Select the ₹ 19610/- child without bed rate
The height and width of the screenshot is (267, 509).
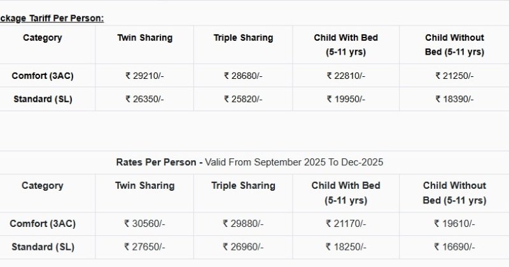click(454, 224)
